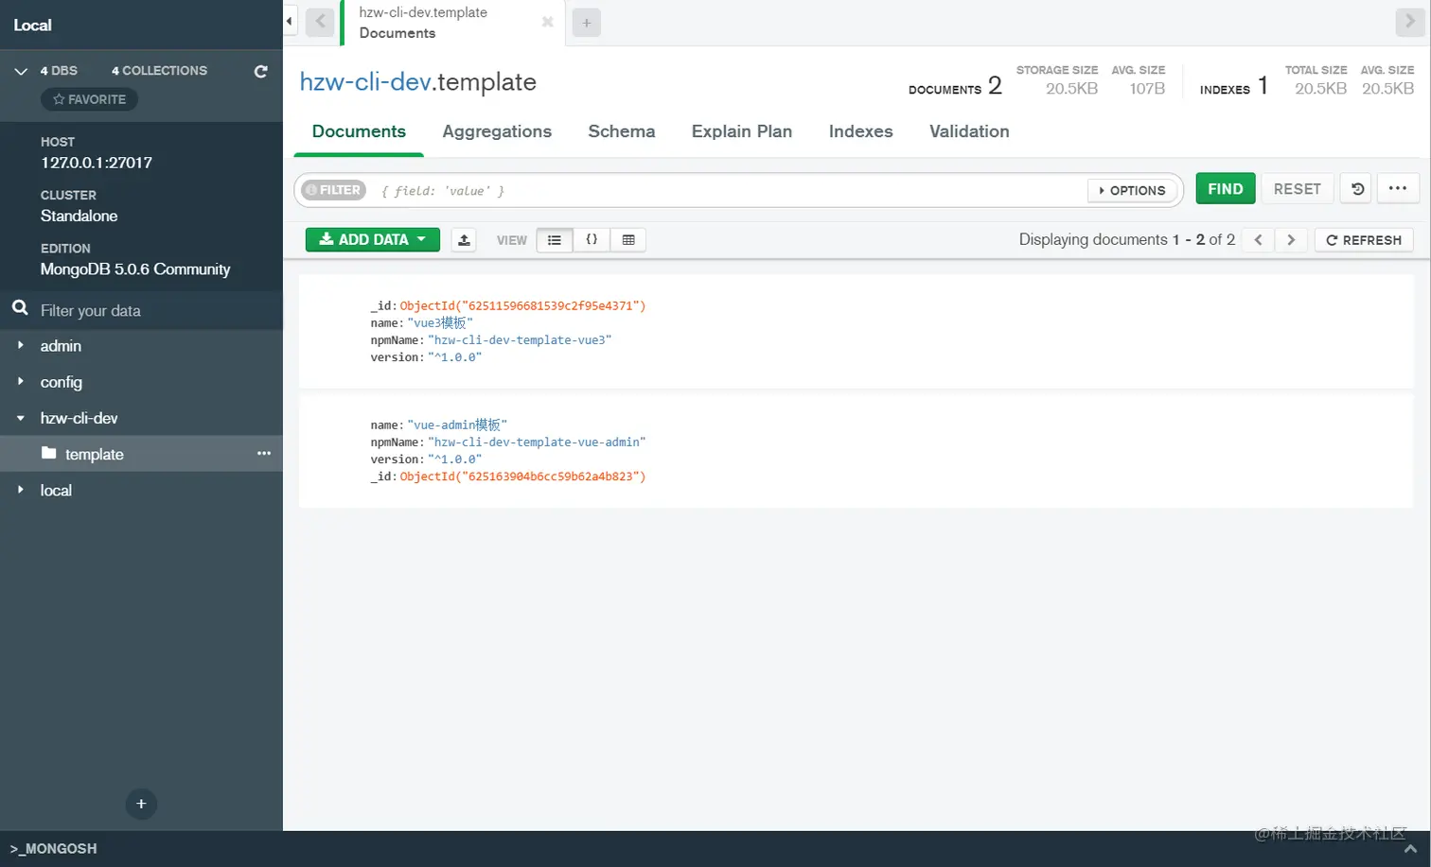Expand the config database
The height and width of the screenshot is (867, 1431).
[21, 382]
